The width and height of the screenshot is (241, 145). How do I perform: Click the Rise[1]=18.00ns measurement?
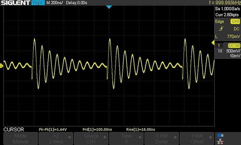tap(141, 129)
